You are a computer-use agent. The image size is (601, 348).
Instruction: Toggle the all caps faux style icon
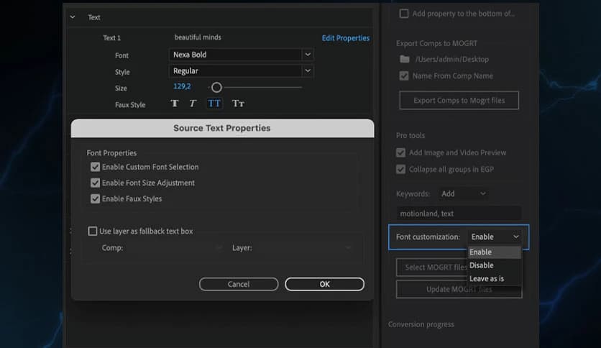[x=214, y=104]
